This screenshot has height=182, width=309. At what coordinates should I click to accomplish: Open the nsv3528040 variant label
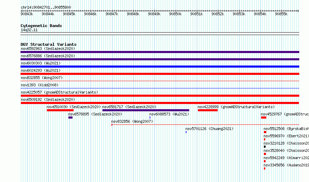[286, 150]
